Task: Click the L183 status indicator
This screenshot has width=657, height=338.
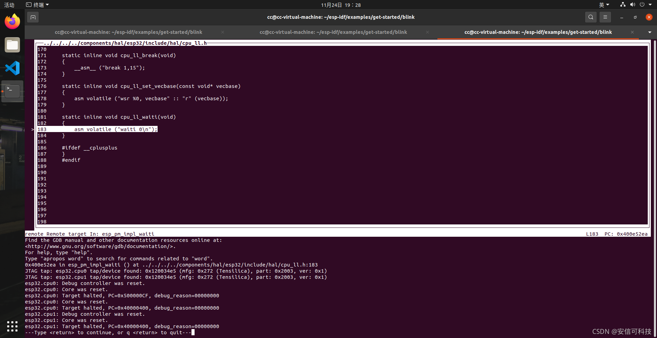Action: [592, 234]
